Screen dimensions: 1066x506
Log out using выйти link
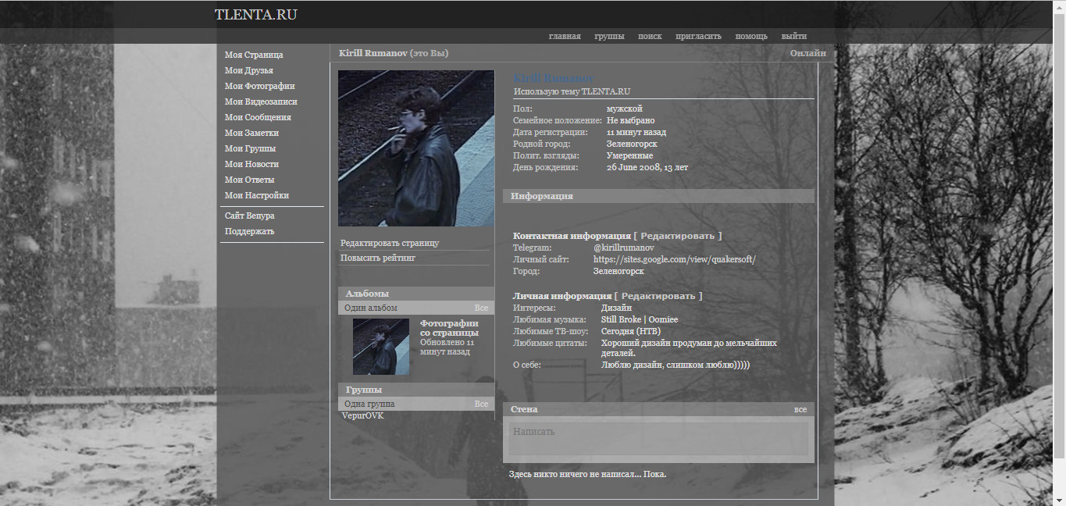[x=793, y=36]
